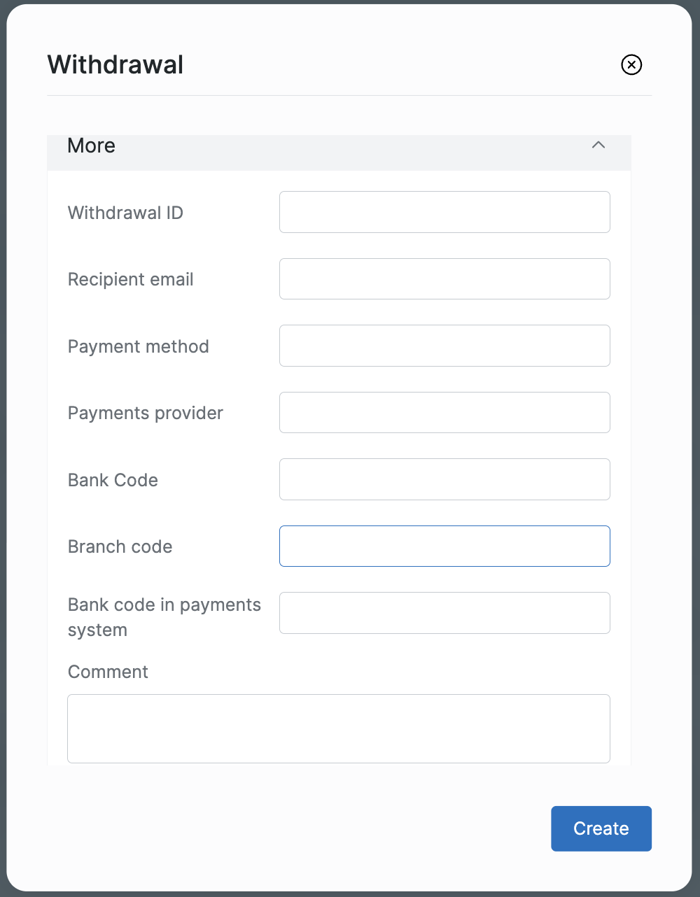Viewport: 700px width, 897px height.
Task: Close the Withdrawal dialog
Action: [631, 65]
